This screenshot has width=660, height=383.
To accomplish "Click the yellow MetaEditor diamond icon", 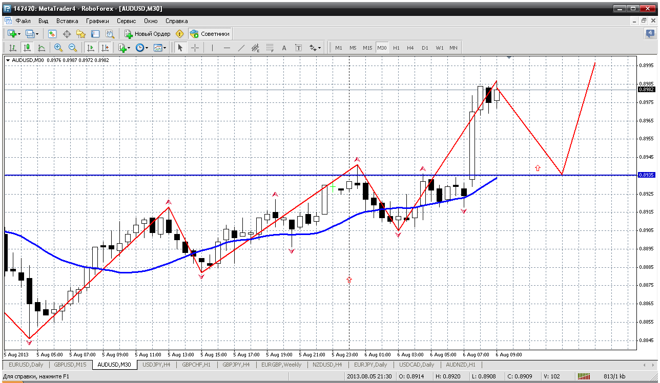I will tap(180, 34).
